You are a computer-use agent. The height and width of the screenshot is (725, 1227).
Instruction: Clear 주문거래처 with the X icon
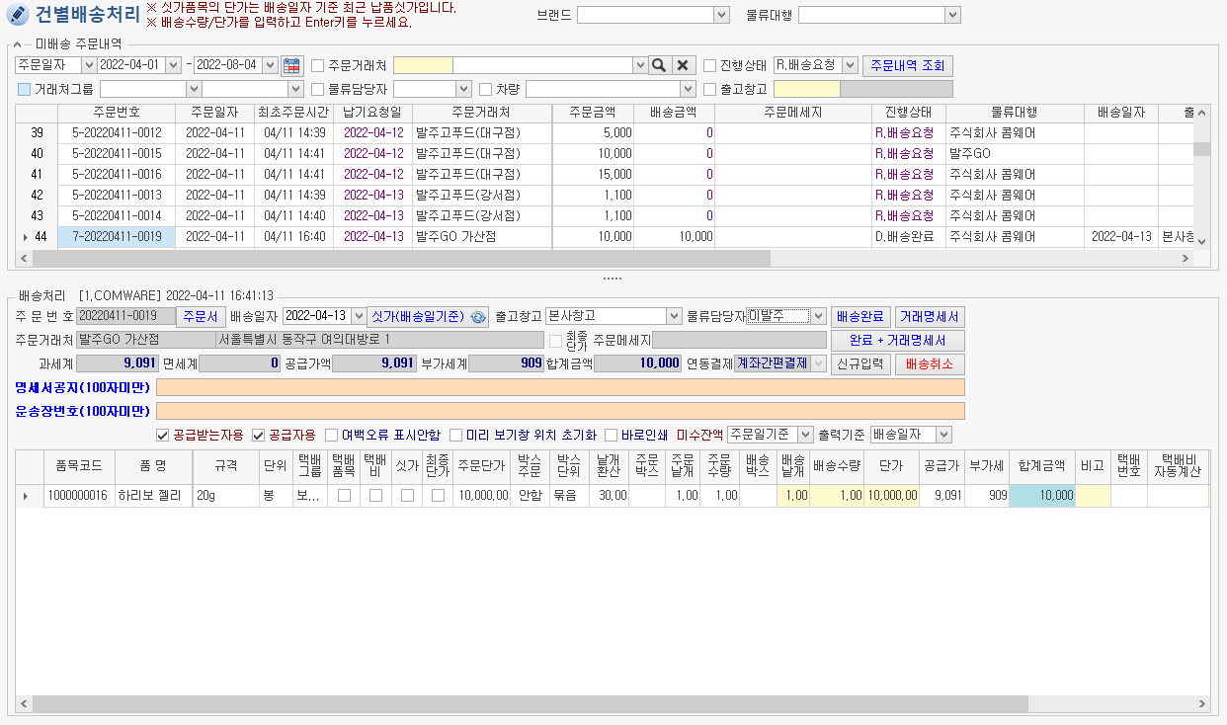(x=684, y=65)
